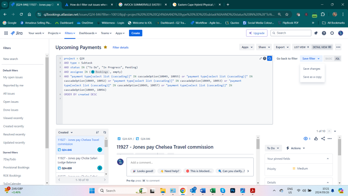
Task: Click the Windows Start button
Action: pyautogui.click(x=92, y=191)
